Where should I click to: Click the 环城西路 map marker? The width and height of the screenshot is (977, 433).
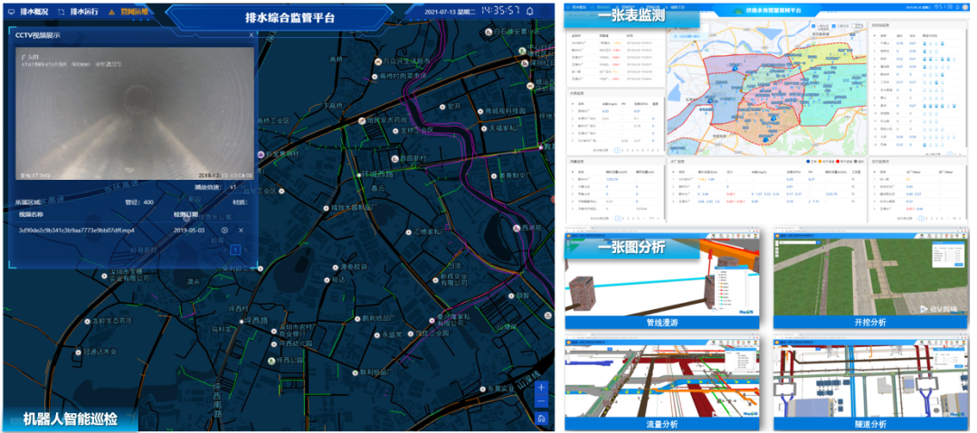(x=358, y=176)
